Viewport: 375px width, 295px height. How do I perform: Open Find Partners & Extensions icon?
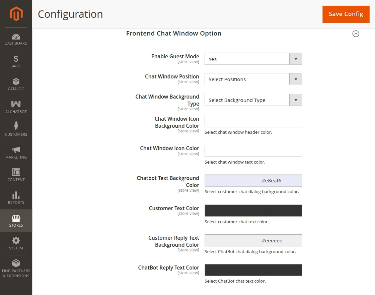[16, 264]
